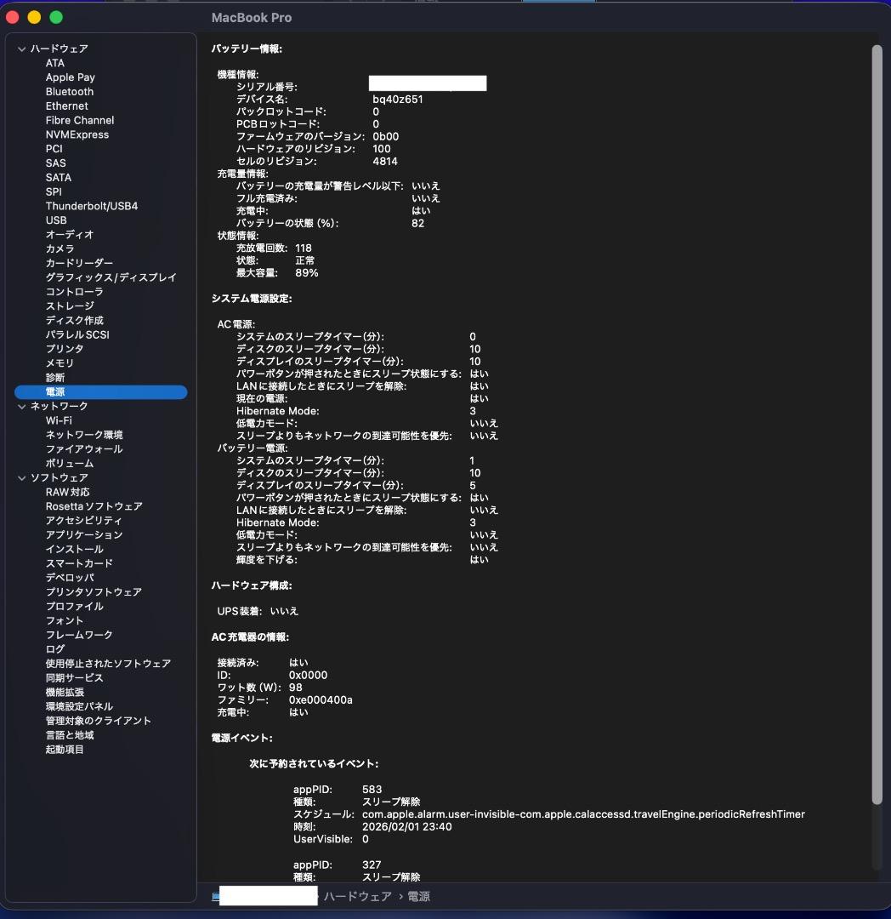Click the vertical scrollbar of the details pane

(x=877, y=425)
